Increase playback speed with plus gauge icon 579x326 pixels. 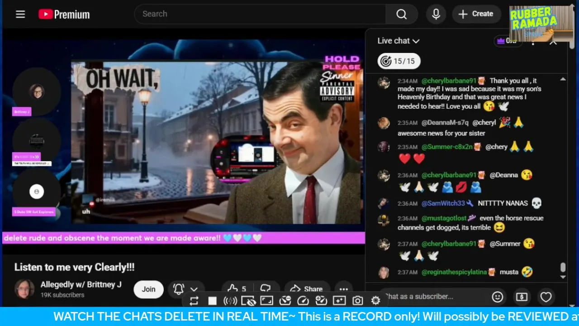pos(321,301)
